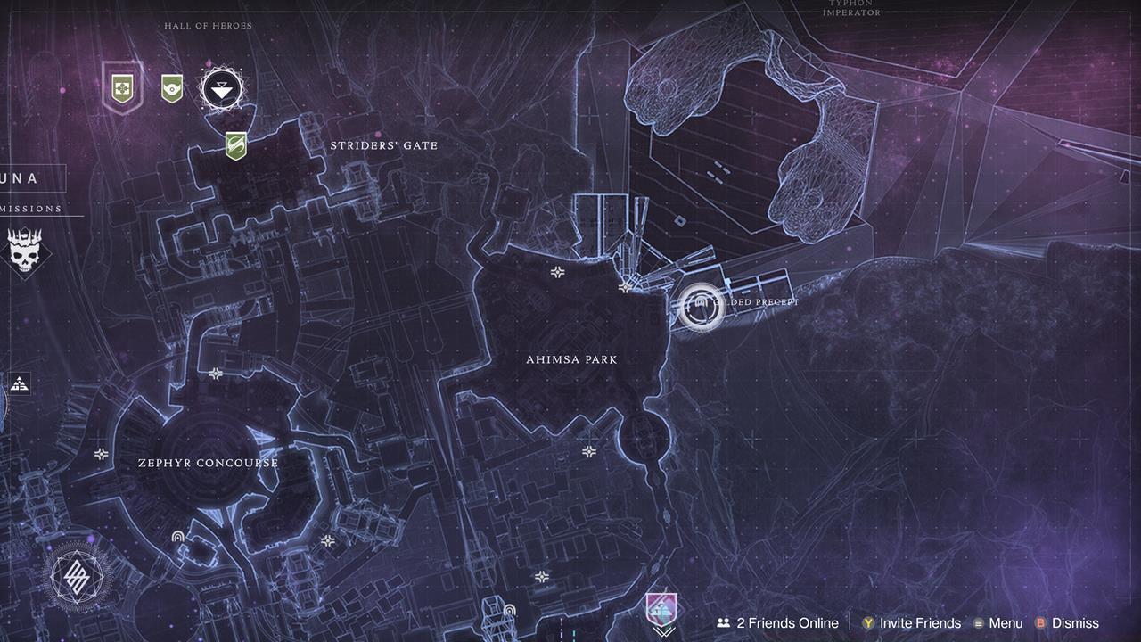
Task: Click Invite Friends prompt
Action: pyautogui.click(x=910, y=623)
